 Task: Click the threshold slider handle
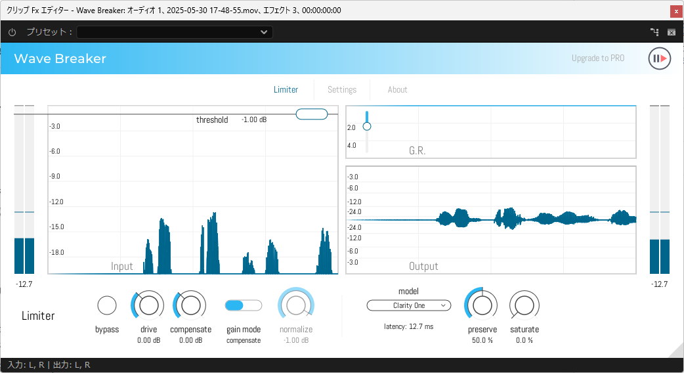(312, 114)
